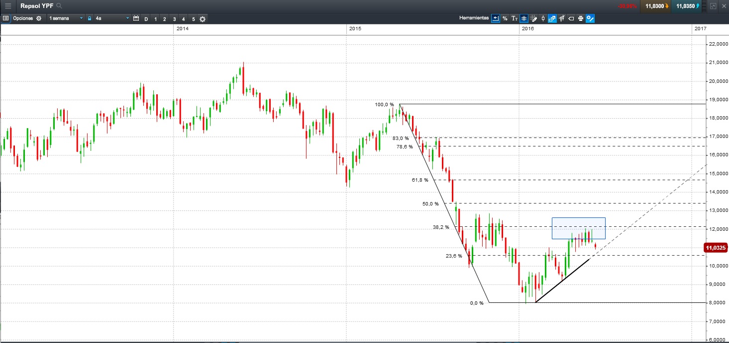
Task: Click the 0,0 % Fibonacci label
Action: coord(477,303)
